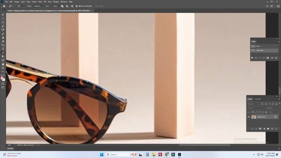Screen dimensions: 281x158
Task: Click Make Mask button
Action: 47,6
